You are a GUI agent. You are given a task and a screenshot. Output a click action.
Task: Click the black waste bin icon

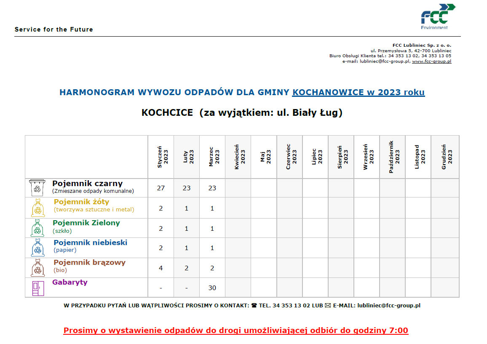pyautogui.click(x=37, y=188)
